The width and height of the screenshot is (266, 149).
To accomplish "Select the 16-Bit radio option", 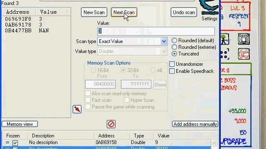I will click(x=93, y=70).
